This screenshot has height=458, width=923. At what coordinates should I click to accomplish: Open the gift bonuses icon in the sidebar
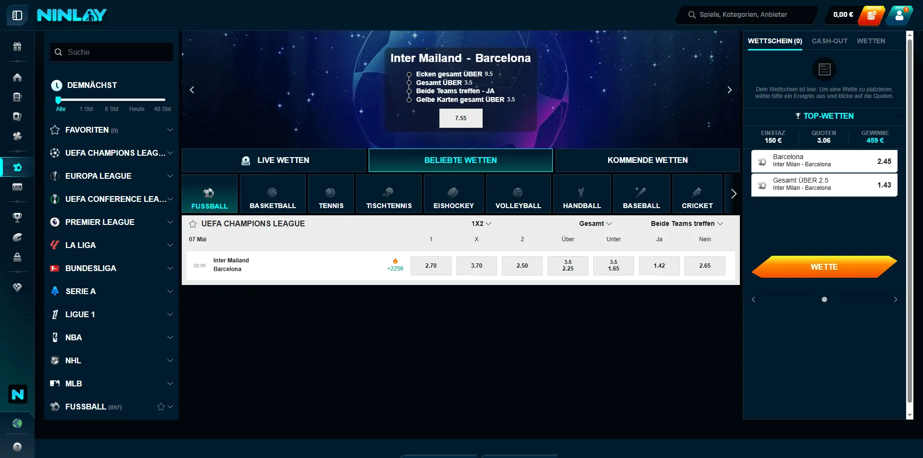(17, 47)
